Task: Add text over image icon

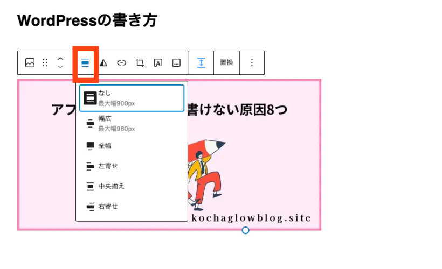Action: point(158,63)
